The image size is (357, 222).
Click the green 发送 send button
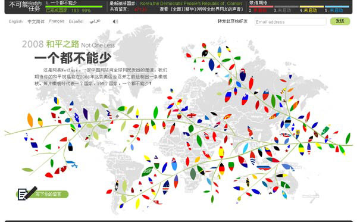click(x=340, y=21)
